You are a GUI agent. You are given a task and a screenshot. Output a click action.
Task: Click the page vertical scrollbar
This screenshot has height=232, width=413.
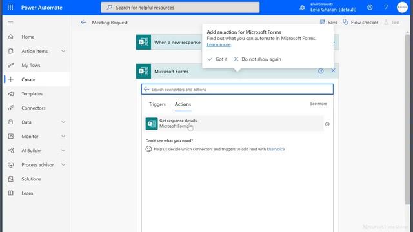pyautogui.click(x=408, y=119)
